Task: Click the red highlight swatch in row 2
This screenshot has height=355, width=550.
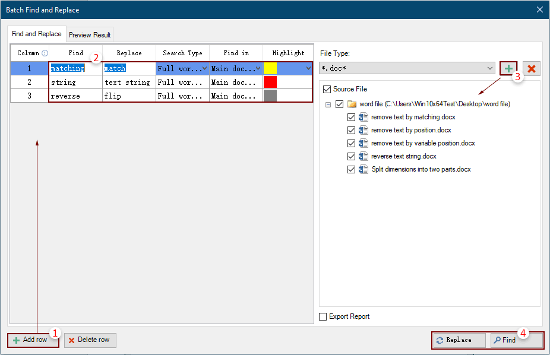Action: [270, 83]
